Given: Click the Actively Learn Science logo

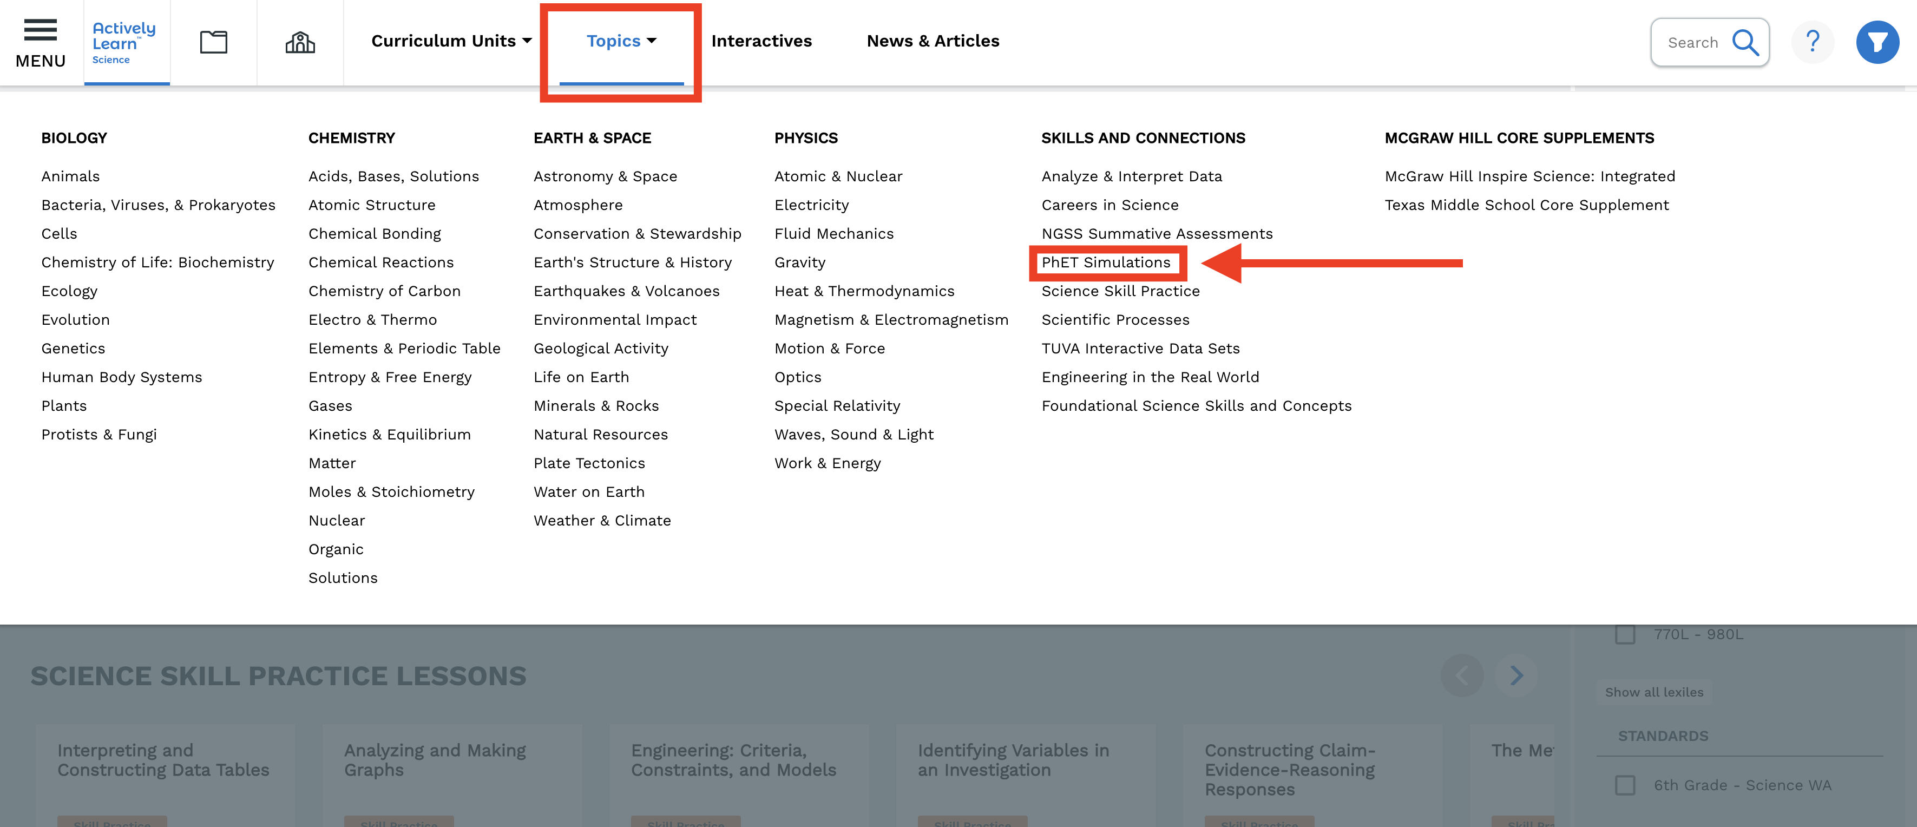Looking at the screenshot, I should coord(124,42).
